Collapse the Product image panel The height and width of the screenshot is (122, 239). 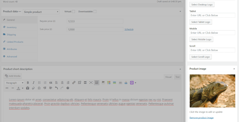coord(234,69)
